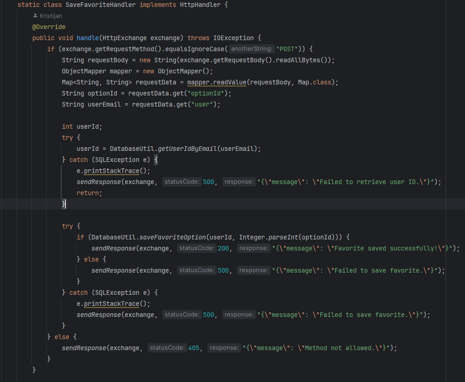The height and width of the screenshot is (382, 465).
Task: Open the Kristijan code author annotation
Action: [x=50, y=16]
